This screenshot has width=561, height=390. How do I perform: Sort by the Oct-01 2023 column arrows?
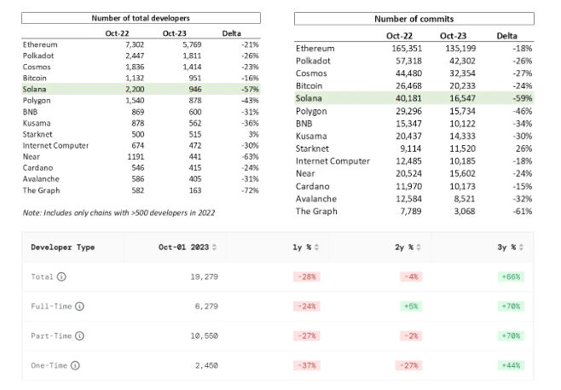(214, 247)
